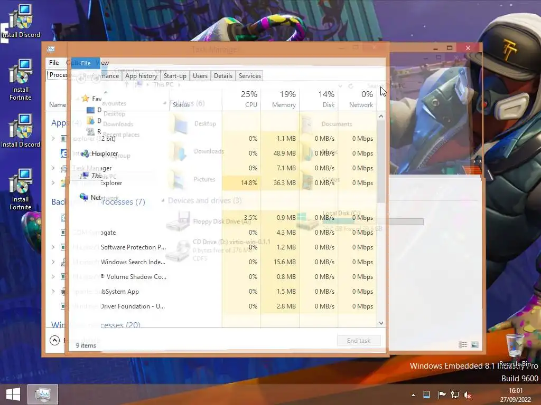Click the Task Manager CPU meter tray icon
This screenshot has height=405, width=541.
click(x=426, y=394)
